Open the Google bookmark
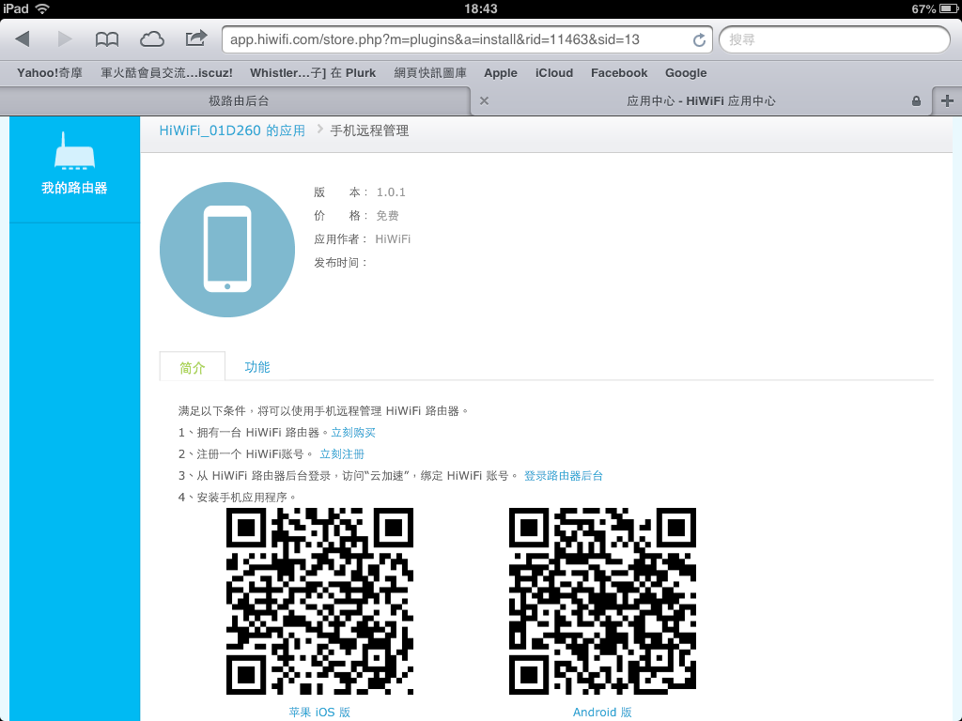Viewport: 962px width, 721px height. [x=686, y=73]
